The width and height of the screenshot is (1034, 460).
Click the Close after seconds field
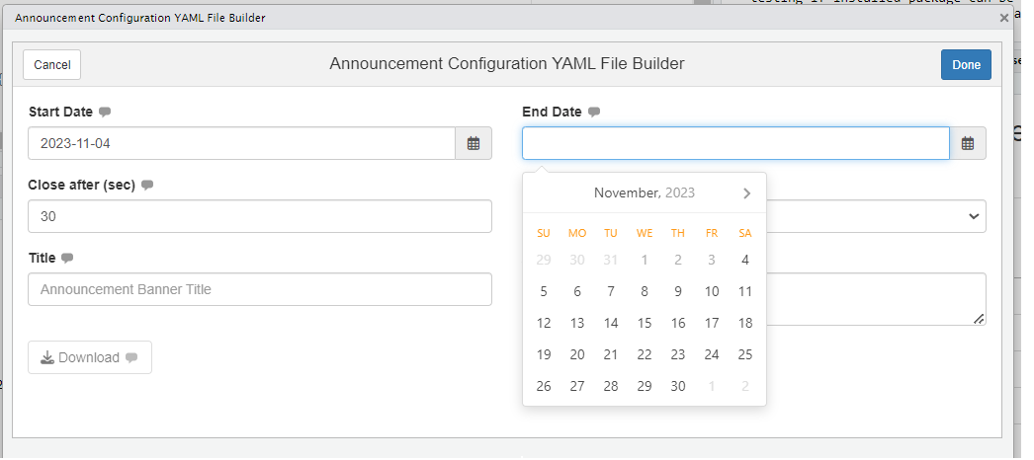tap(260, 216)
